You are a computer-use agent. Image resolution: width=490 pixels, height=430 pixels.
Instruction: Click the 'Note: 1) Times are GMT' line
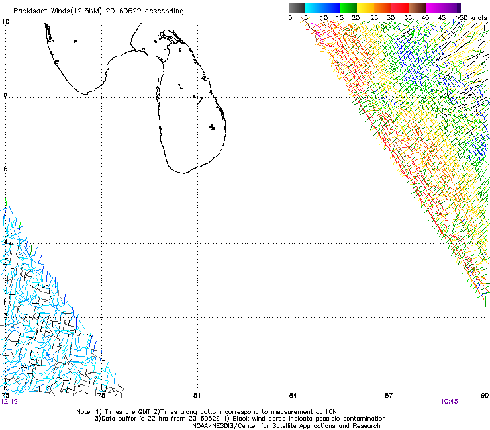[x=207, y=412]
